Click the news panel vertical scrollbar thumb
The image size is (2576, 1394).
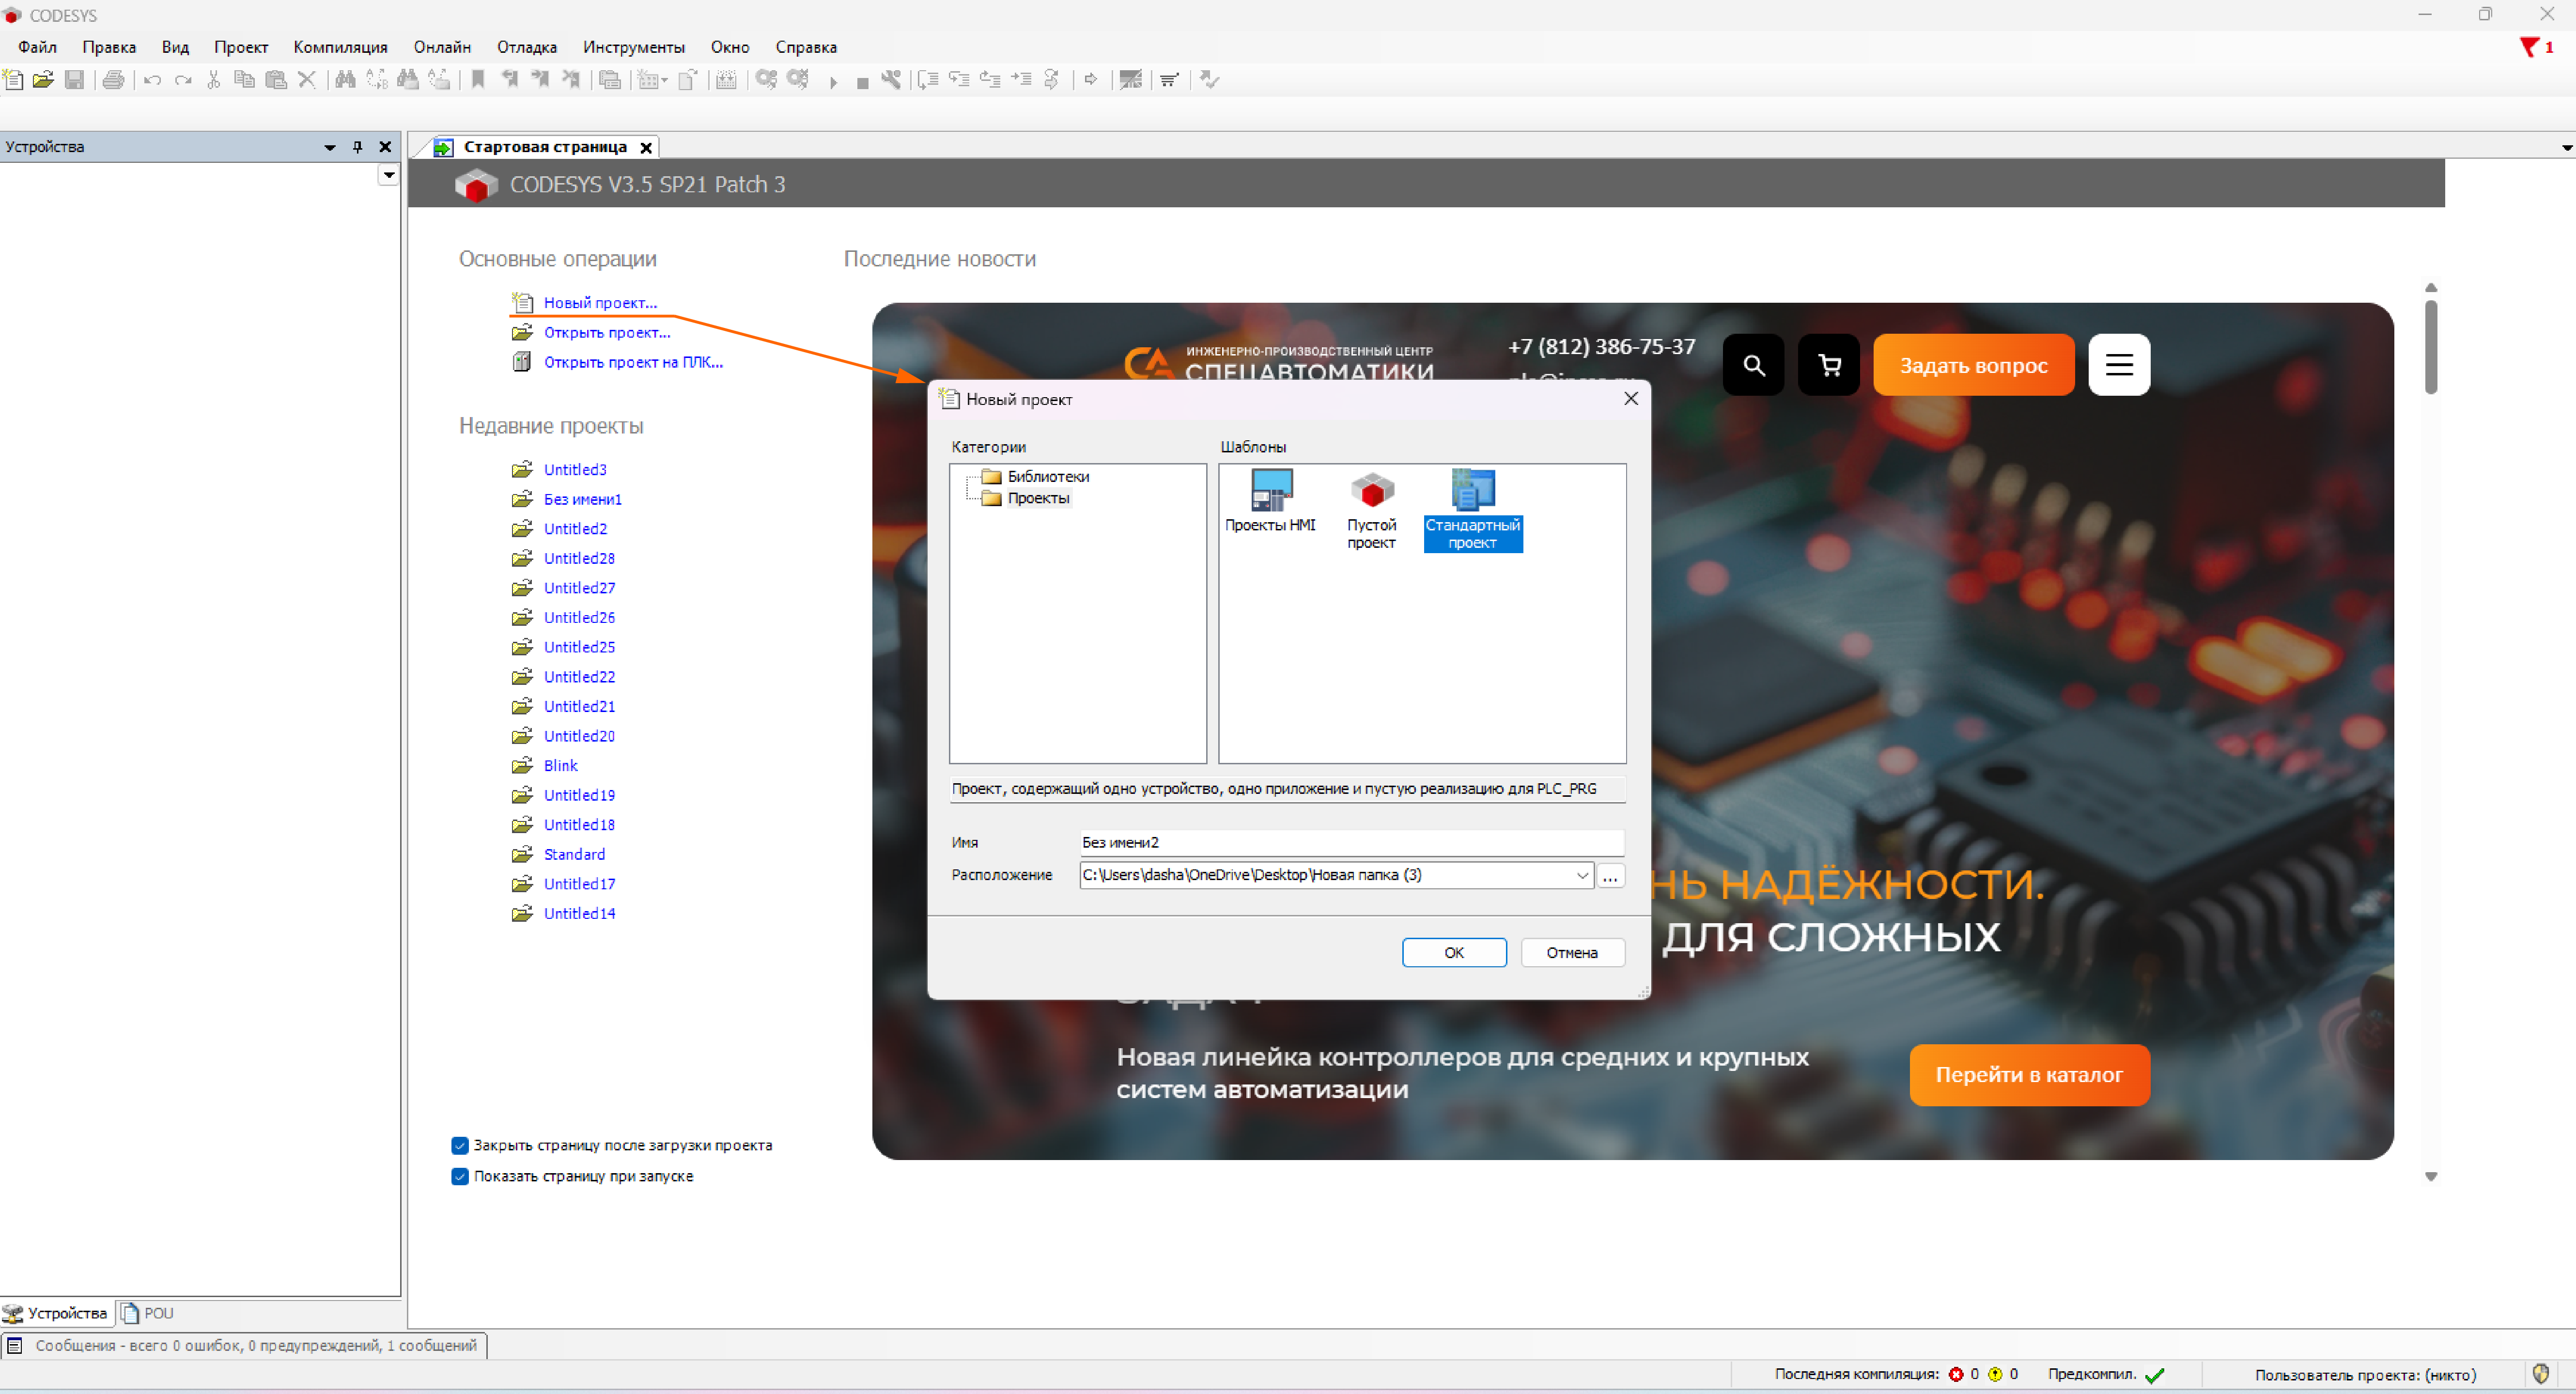[2431, 347]
